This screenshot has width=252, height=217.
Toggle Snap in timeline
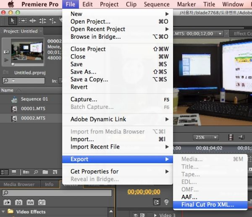tap(157, 202)
